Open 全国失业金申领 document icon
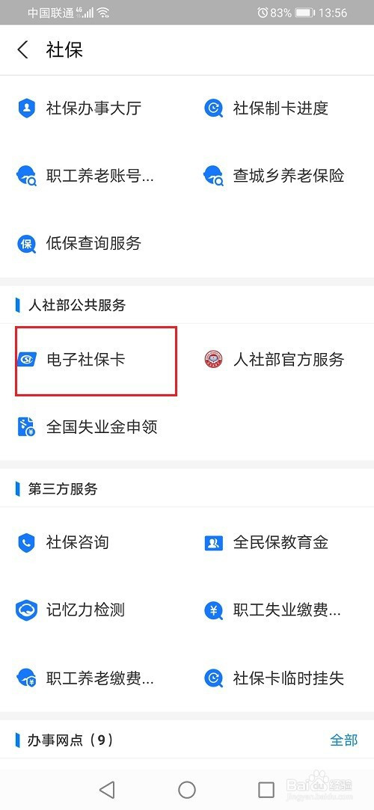This screenshot has width=374, height=810. pos(26,427)
